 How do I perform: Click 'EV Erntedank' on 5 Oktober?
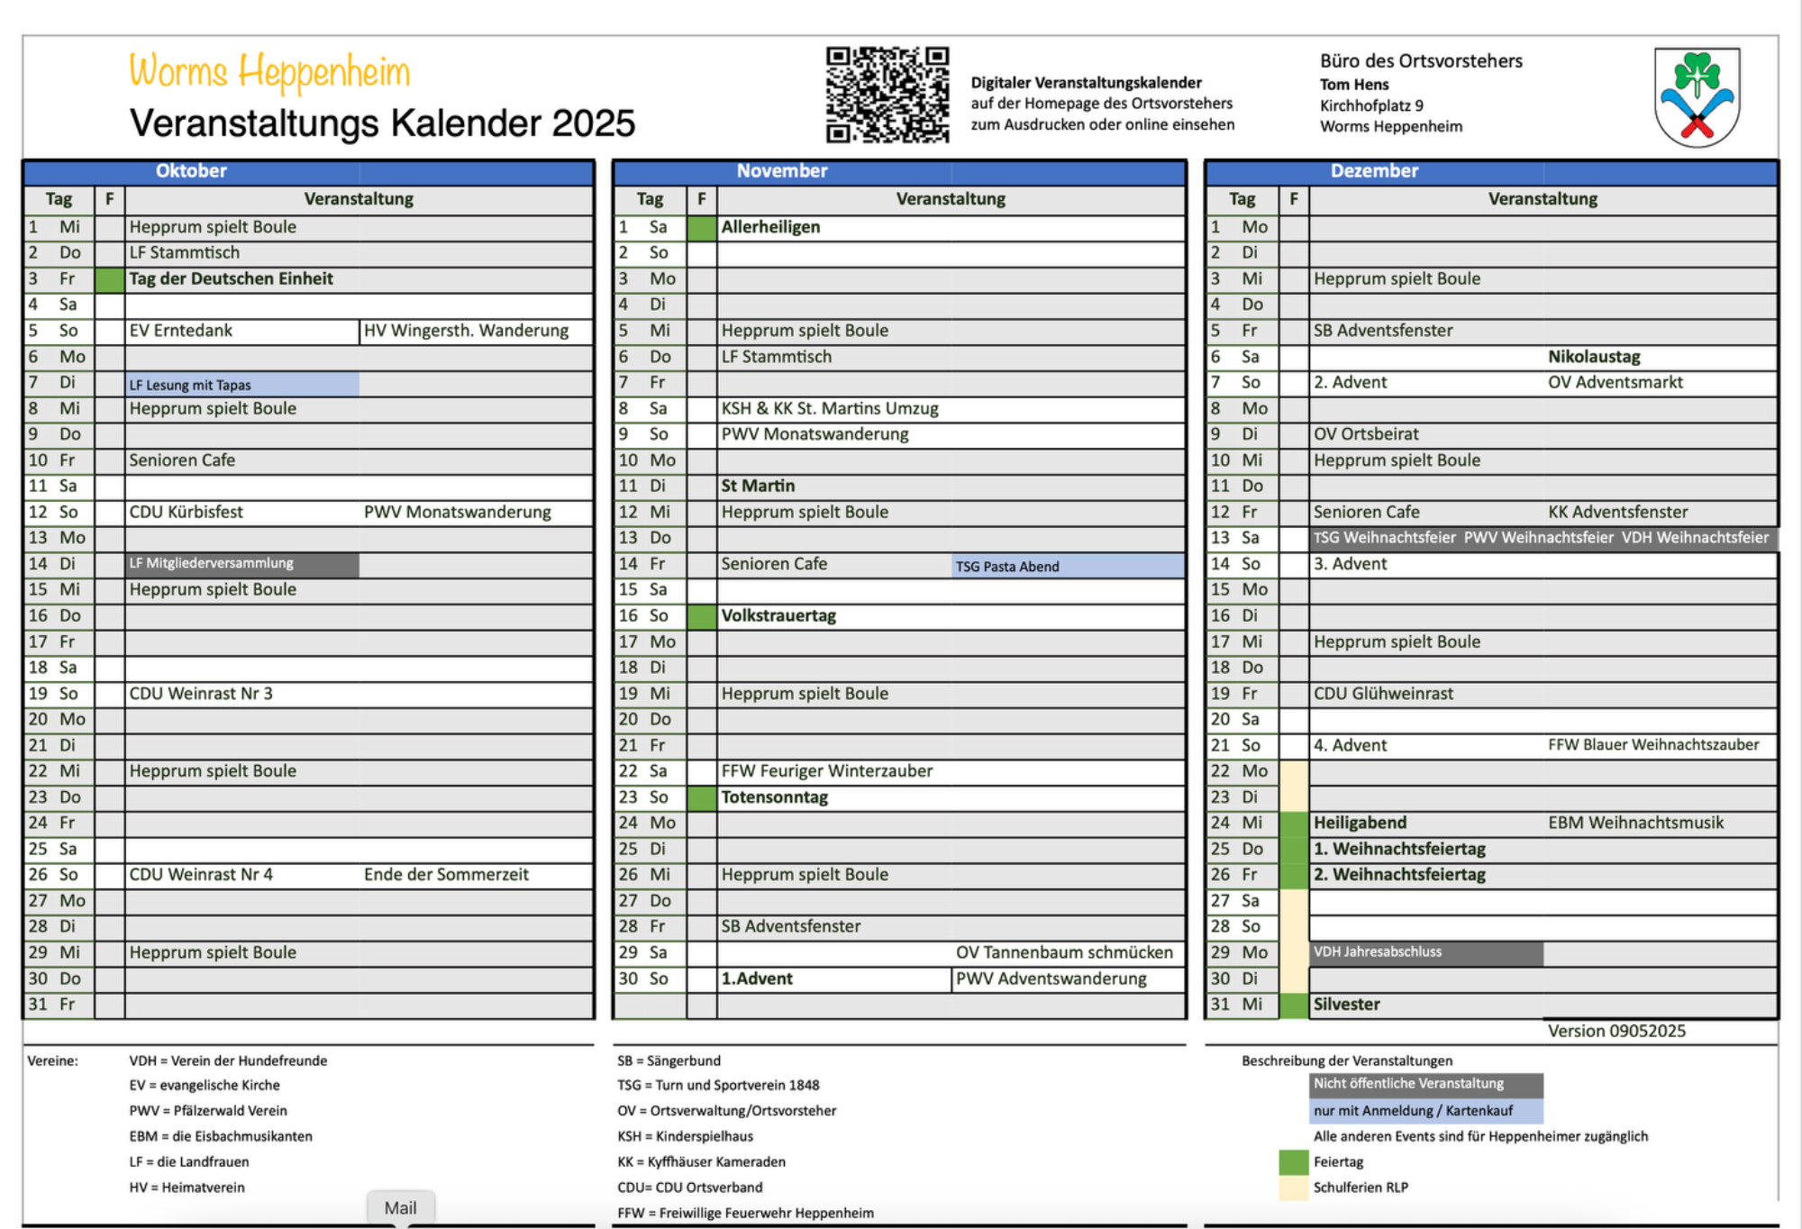(180, 331)
